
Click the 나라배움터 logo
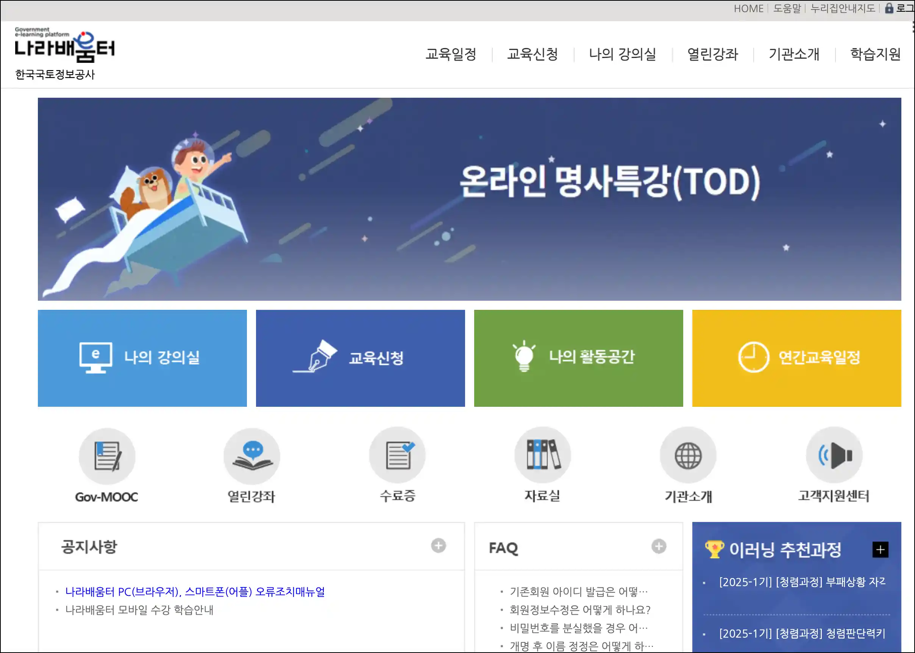coord(64,47)
